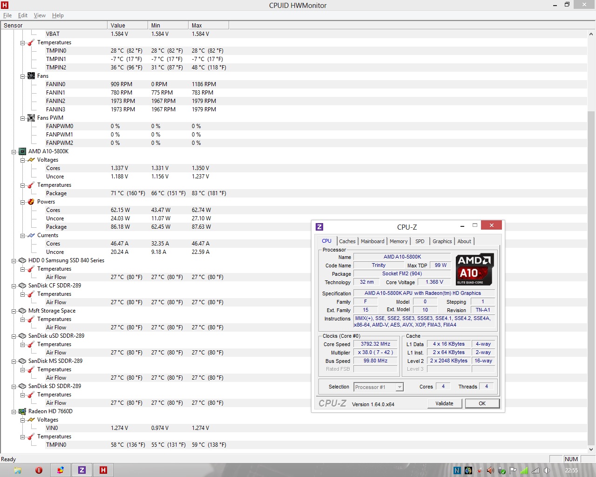596x477 pixels.
Task: Open the View menu
Action: [40, 15]
